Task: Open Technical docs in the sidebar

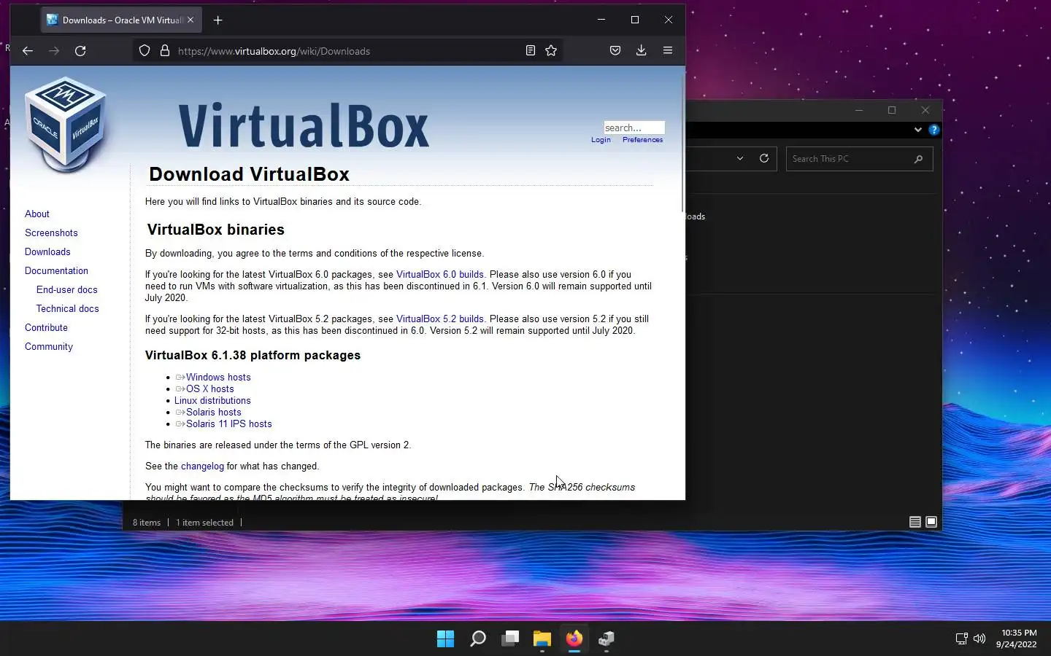Action: click(x=67, y=309)
